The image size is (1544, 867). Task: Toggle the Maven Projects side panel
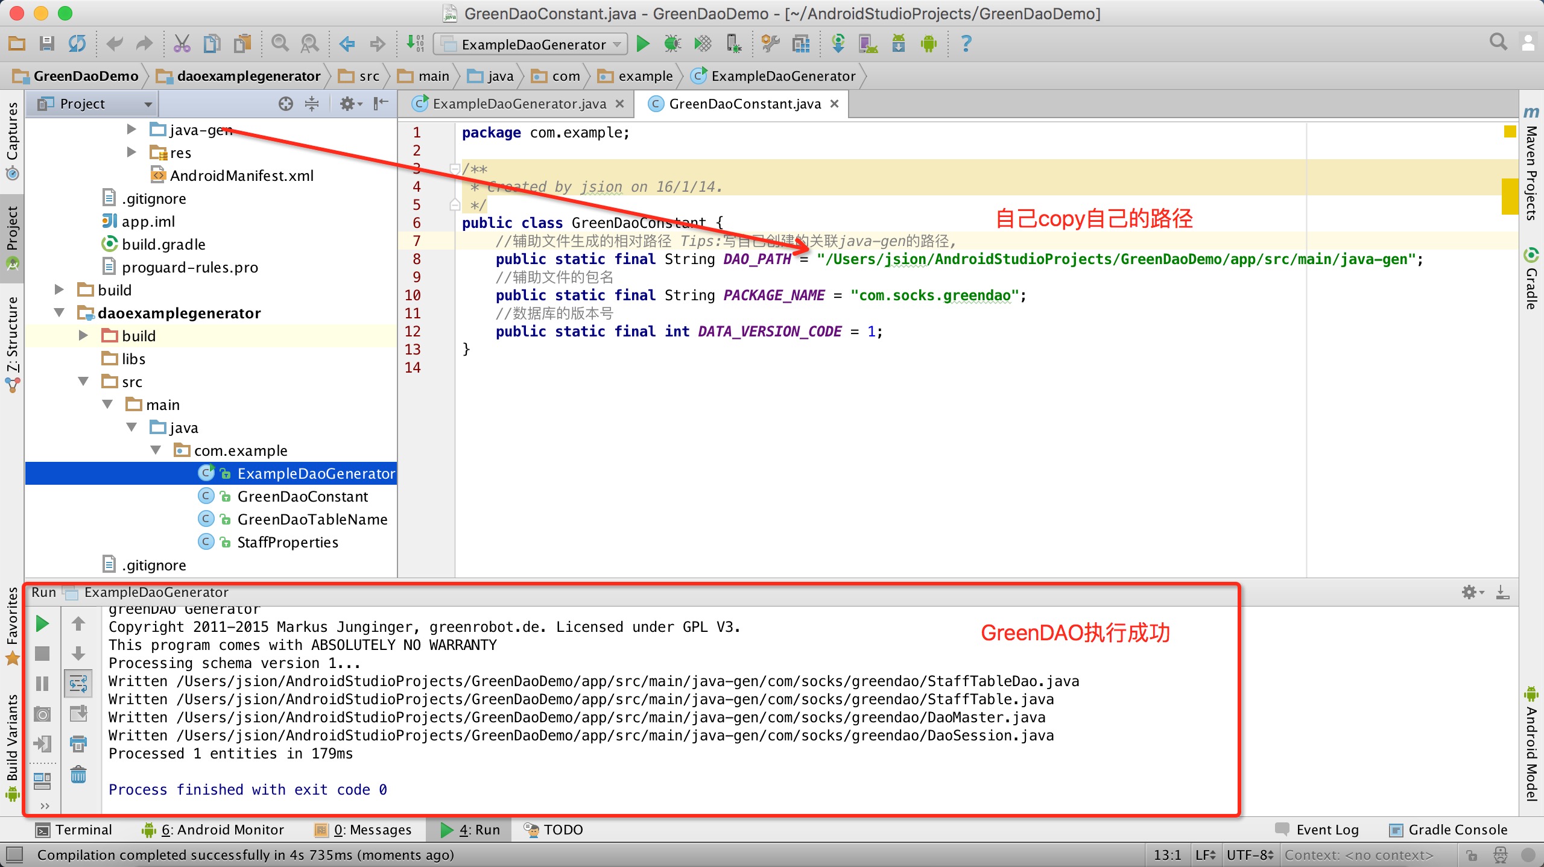pyautogui.click(x=1531, y=164)
